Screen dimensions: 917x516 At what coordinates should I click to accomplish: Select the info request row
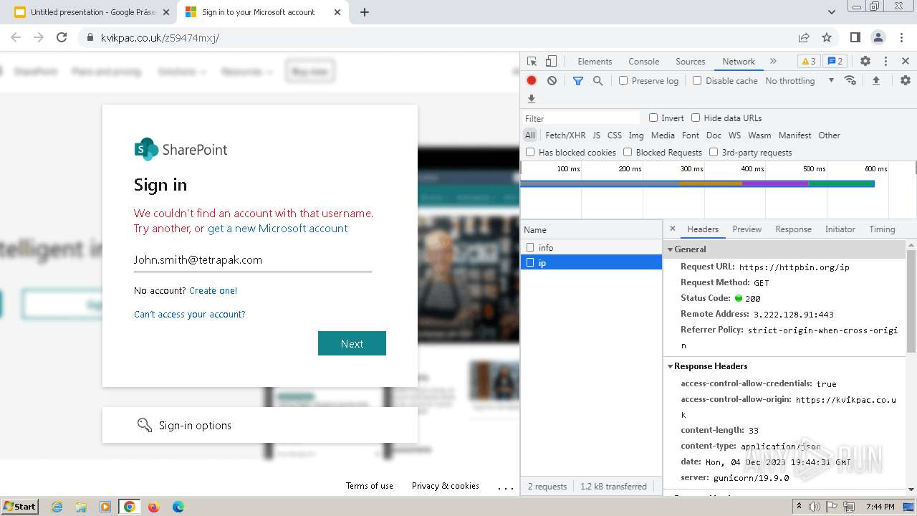point(591,247)
